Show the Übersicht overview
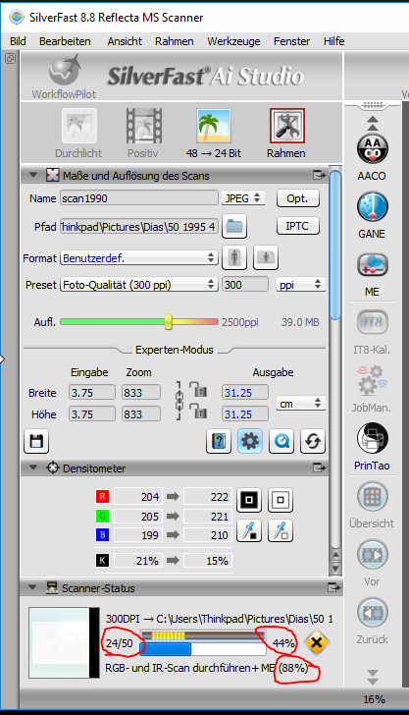Viewport: 409px width, 715px height. pyautogui.click(x=372, y=496)
